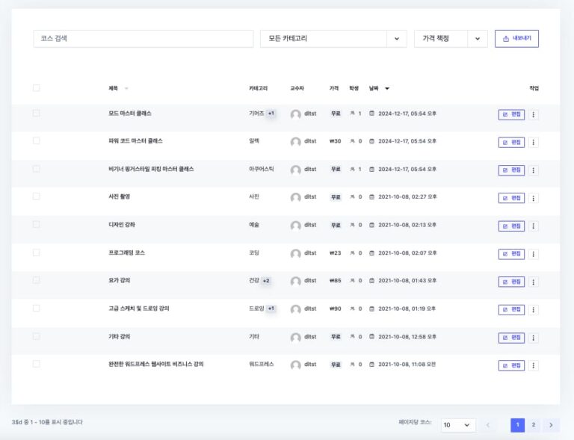Viewport: 574px width, 440px height.
Task: Check the box for 모드 마스터 클래스
Action: coord(36,114)
